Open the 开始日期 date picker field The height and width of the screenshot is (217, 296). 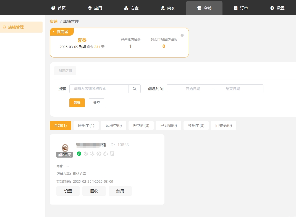click(x=193, y=89)
